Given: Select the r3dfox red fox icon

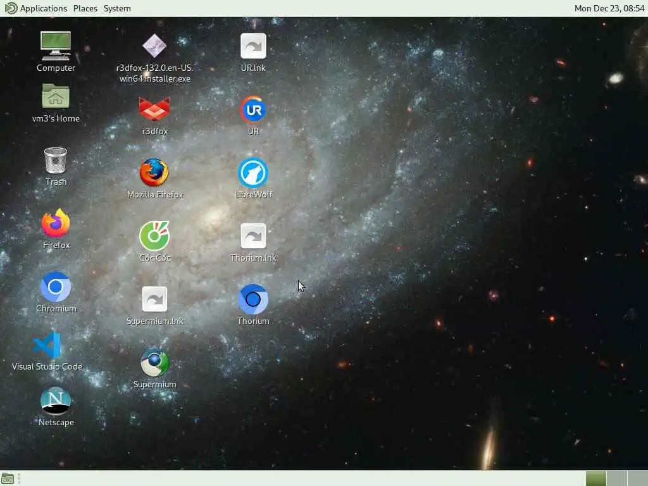Looking at the screenshot, I should [x=154, y=109].
